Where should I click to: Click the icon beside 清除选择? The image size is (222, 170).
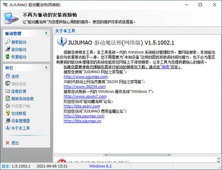pos(8,84)
